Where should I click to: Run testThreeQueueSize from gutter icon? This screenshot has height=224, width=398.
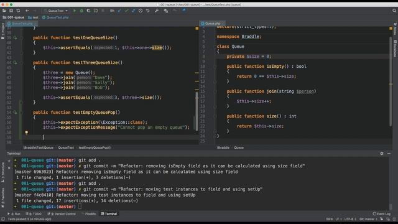point(15,62)
